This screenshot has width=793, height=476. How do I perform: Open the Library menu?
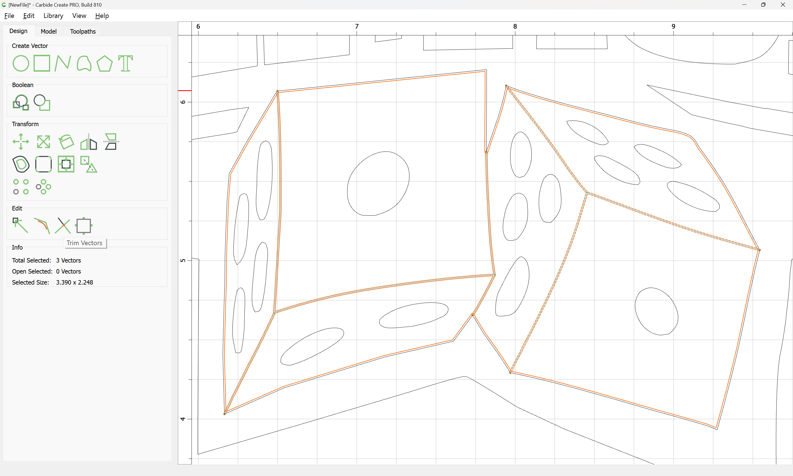tap(53, 16)
